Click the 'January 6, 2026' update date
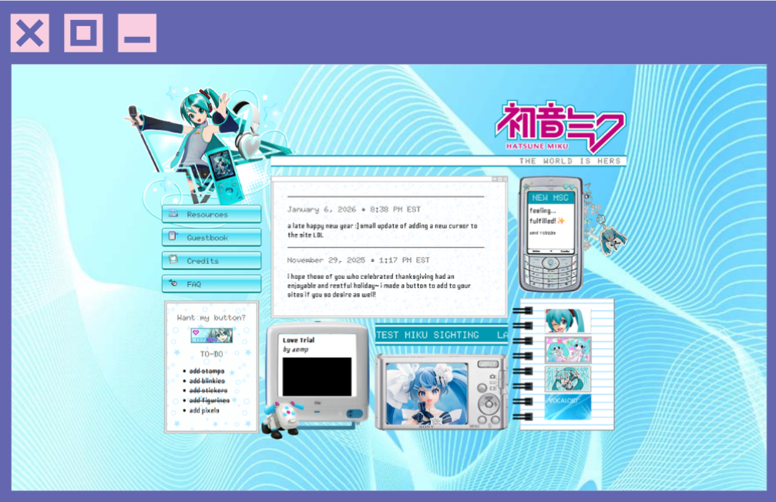776x502 pixels. [x=321, y=209]
